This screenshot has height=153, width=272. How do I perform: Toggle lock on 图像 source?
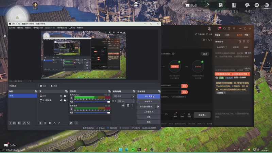pyautogui.click(x=65, y=96)
